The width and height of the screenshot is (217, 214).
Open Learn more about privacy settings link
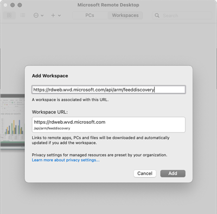pyautogui.click(x=66, y=160)
